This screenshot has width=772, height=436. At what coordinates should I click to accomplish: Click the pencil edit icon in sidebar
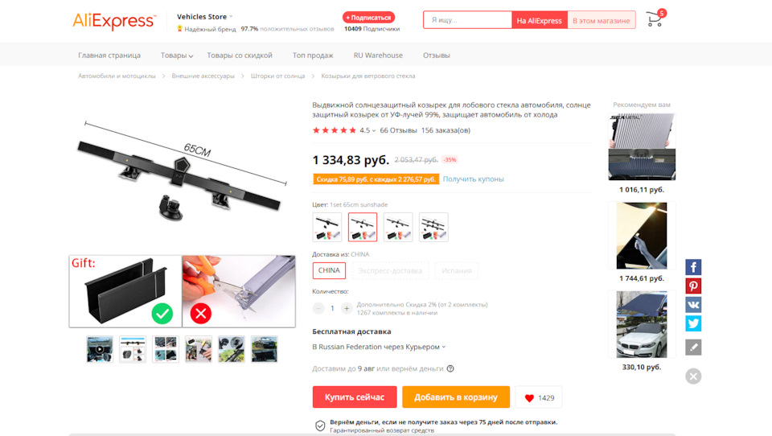693,348
